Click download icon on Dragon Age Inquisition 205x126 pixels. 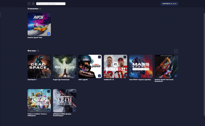pyautogui.click(x=74, y=76)
